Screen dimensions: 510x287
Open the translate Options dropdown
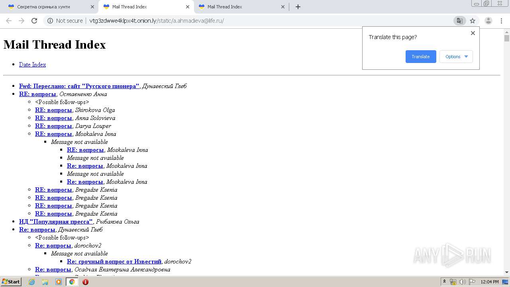(456, 57)
